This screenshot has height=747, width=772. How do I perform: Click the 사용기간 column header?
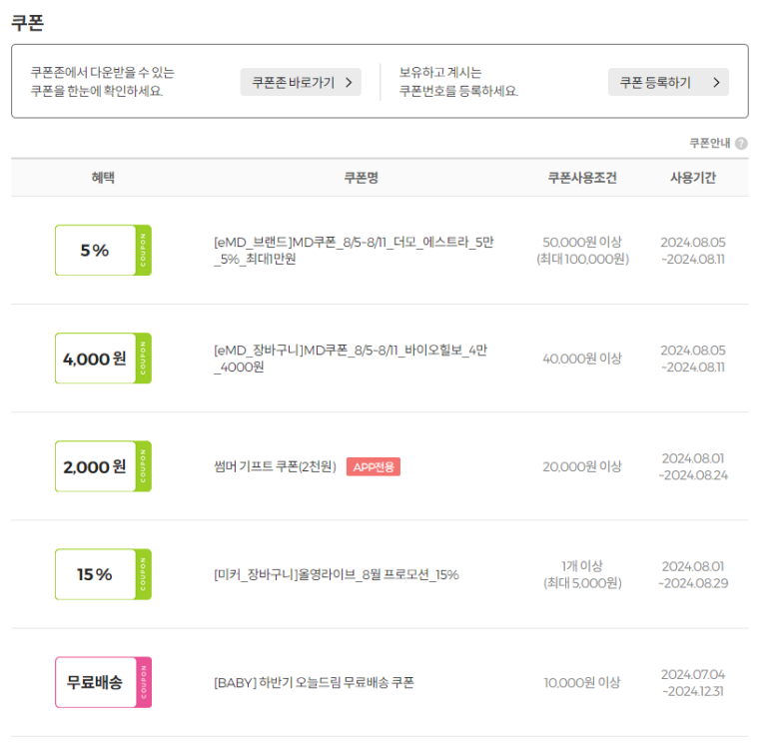(x=693, y=178)
